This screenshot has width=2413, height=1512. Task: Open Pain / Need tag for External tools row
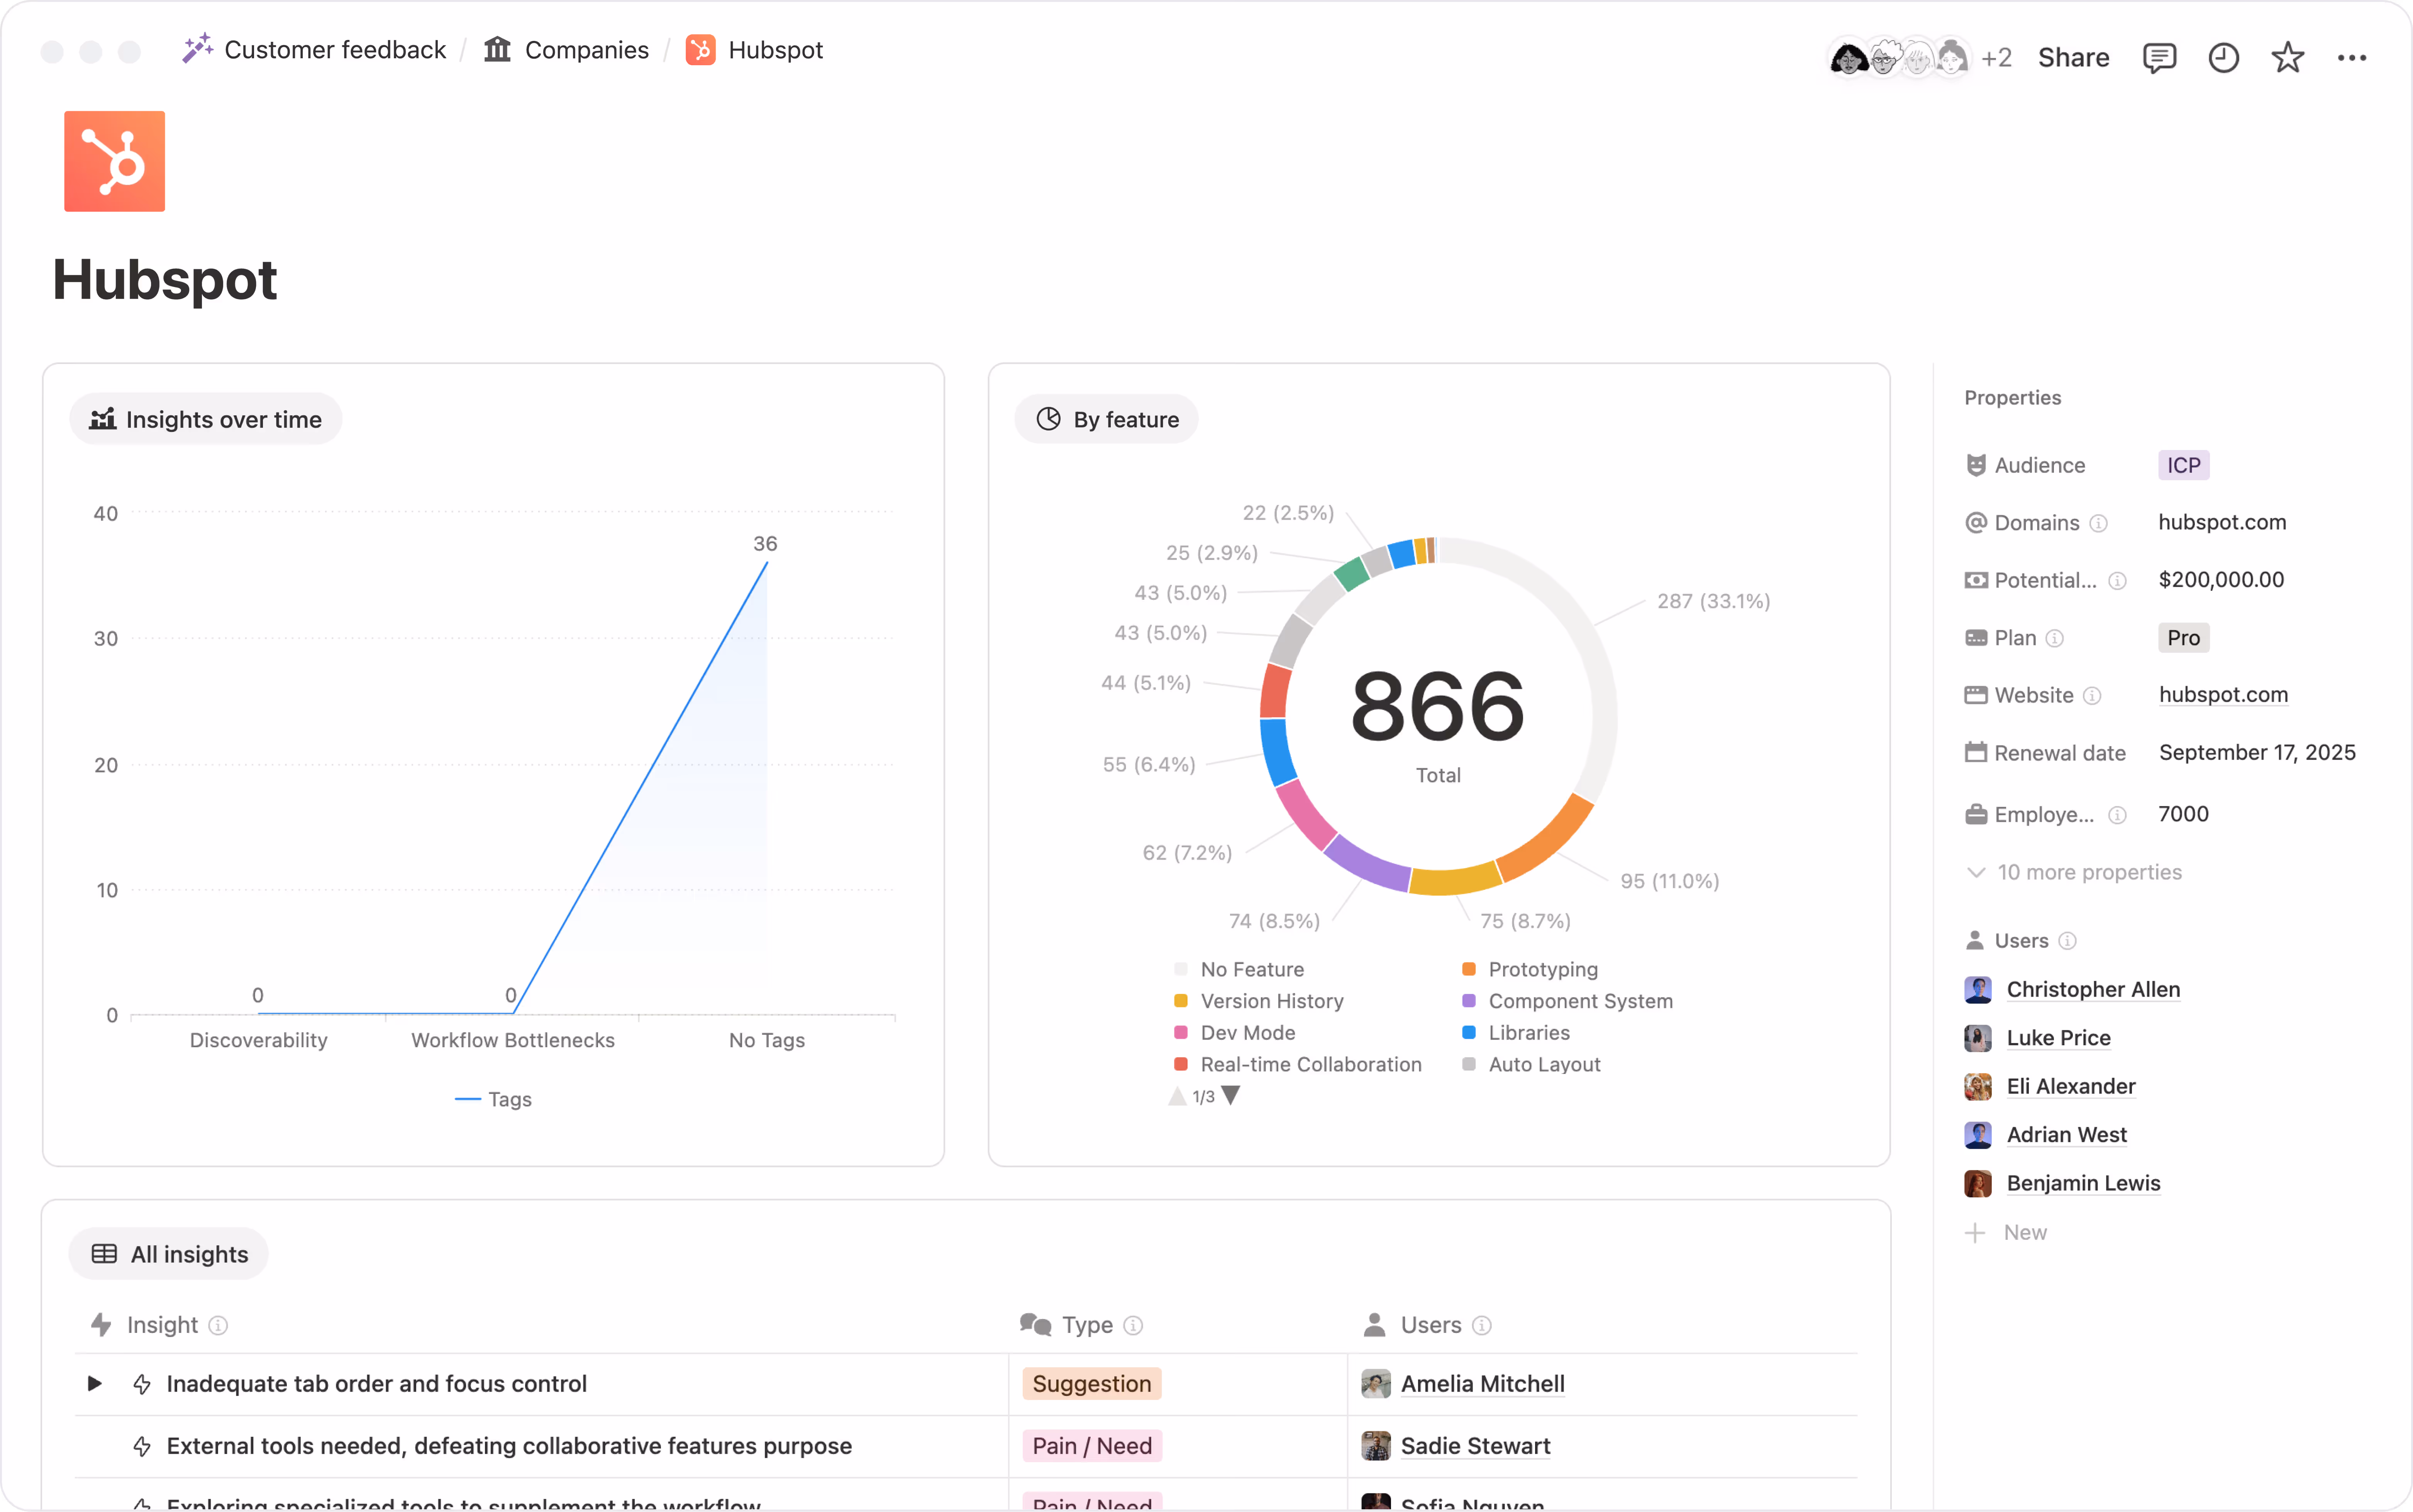click(x=1091, y=1446)
